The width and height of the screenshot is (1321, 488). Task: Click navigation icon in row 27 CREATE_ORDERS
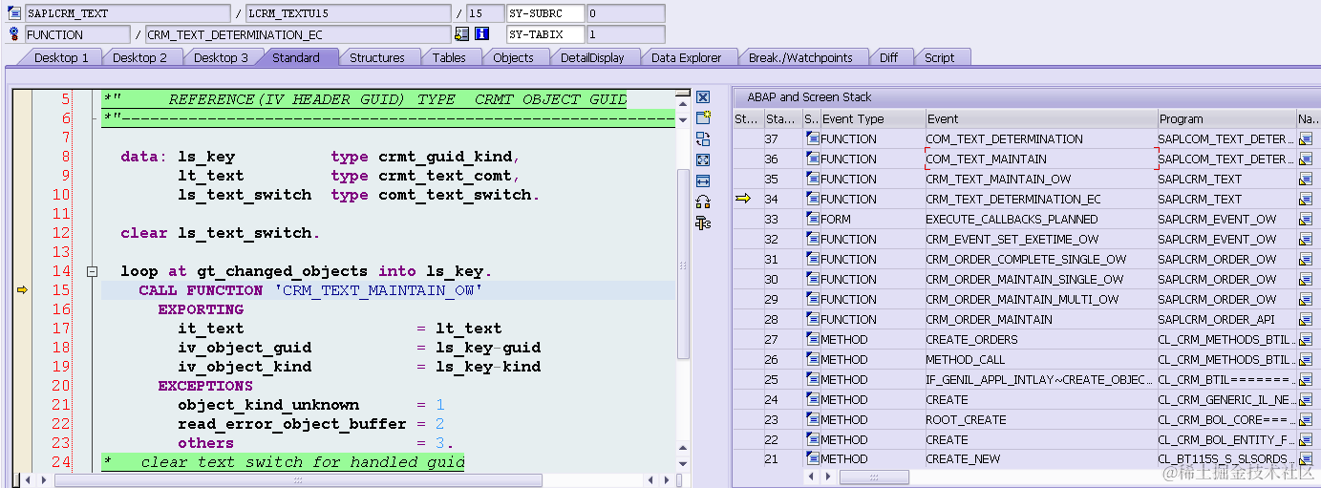[x=1306, y=340]
